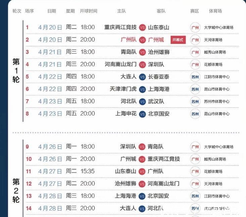Click the VS badge in match 12 after 沧州雄狮

tap(142, 184)
